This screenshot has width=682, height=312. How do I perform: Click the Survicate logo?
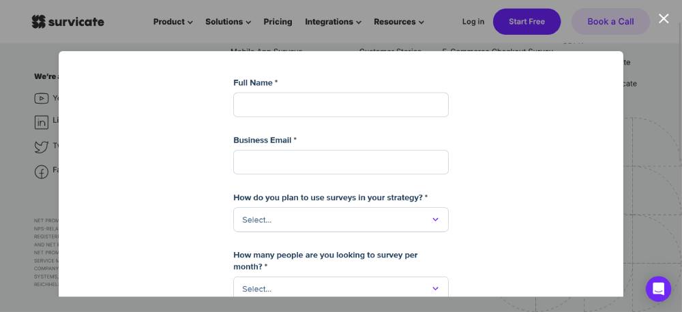pos(68,22)
